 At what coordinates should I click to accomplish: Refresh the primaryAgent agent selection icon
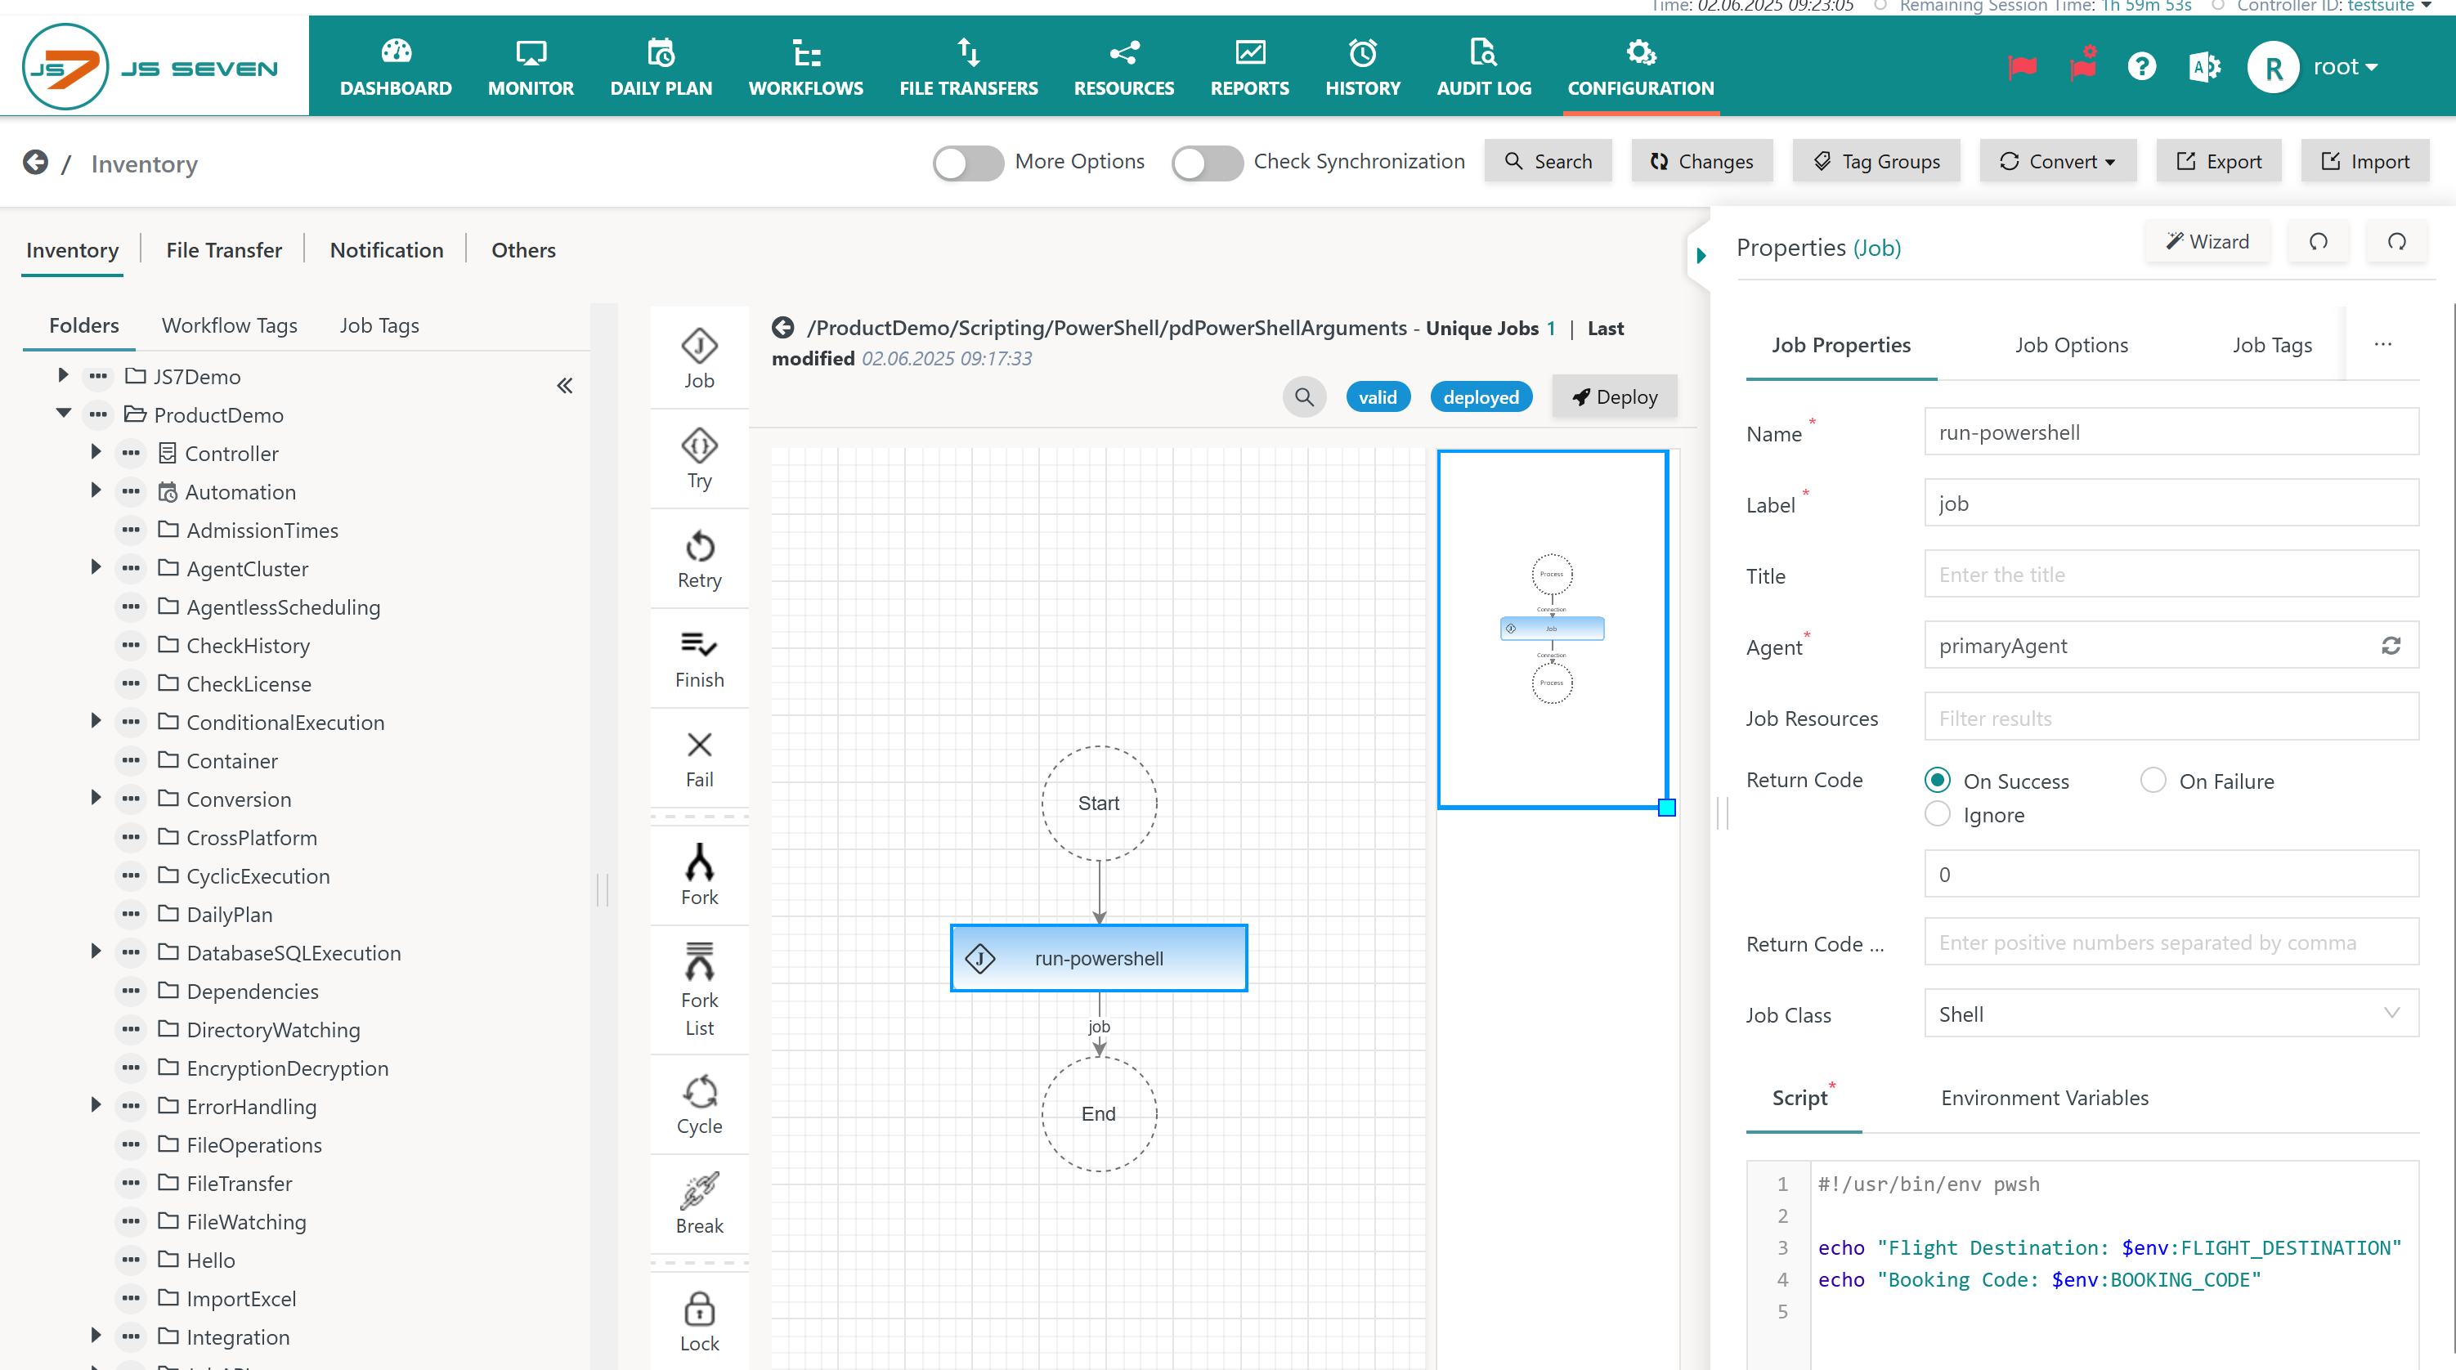[x=2391, y=647]
